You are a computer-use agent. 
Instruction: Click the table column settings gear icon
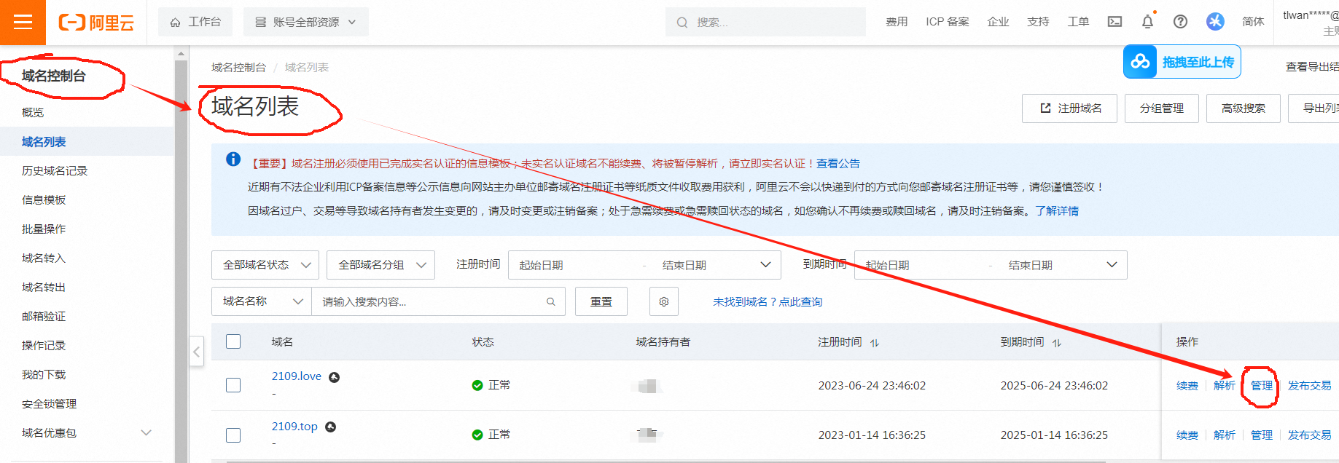663,301
